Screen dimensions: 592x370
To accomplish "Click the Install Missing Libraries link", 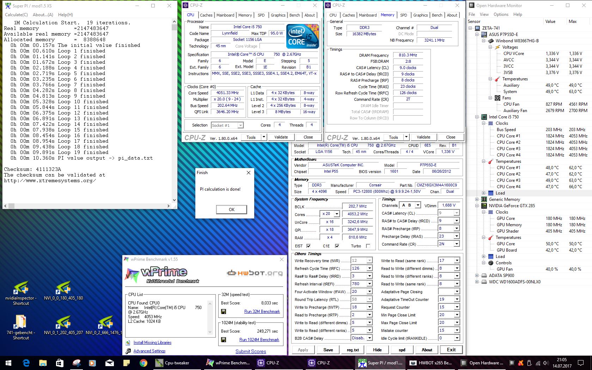I will (152, 343).
